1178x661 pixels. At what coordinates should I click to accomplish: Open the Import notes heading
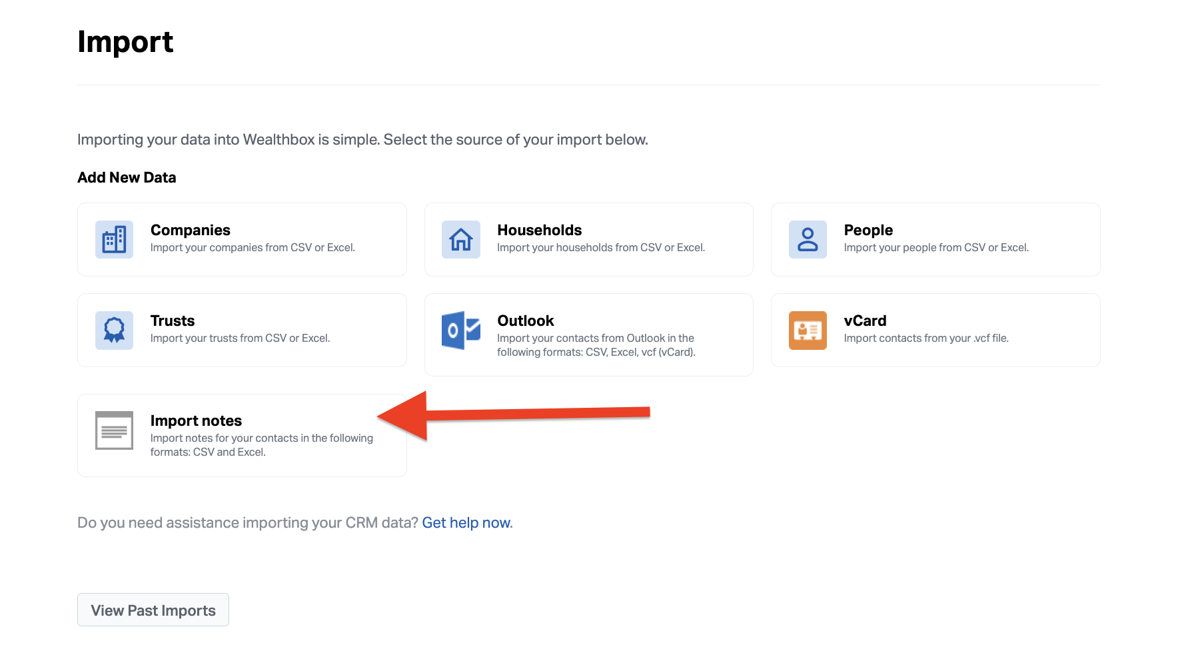click(x=196, y=420)
